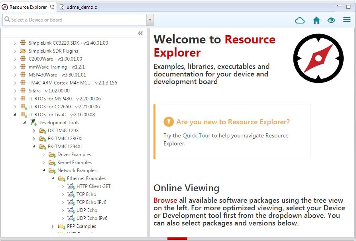Click the large compass logo

[x=318, y=58]
